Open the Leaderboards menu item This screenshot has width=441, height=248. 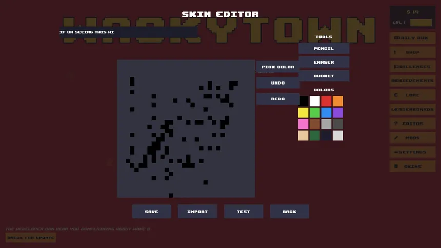point(413,109)
